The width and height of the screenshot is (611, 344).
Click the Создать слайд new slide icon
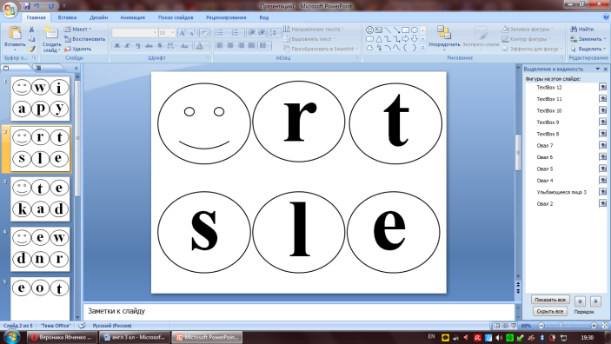tap(51, 33)
